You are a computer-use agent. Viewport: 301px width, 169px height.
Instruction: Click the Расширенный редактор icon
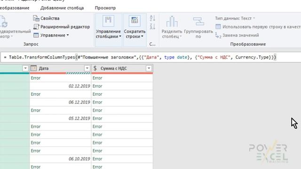(36, 27)
